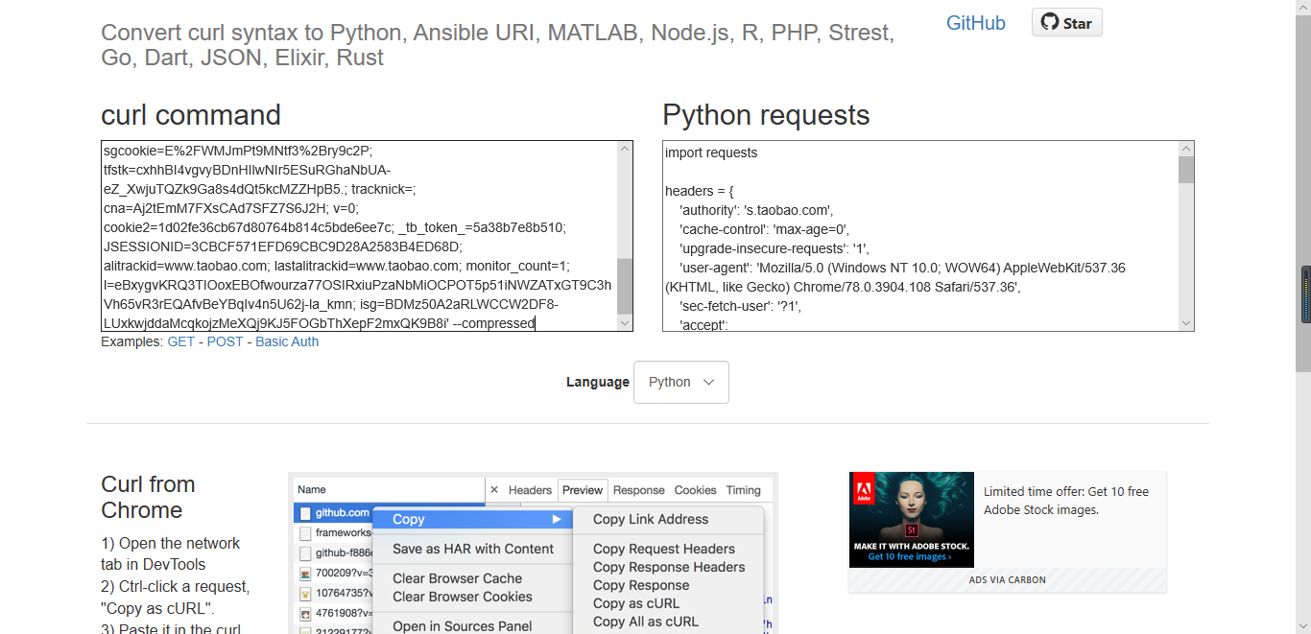Load the Basic Auth example
Image resolution: width=1311 pixels, height=634 pixels.
click(x=287, y=341)
